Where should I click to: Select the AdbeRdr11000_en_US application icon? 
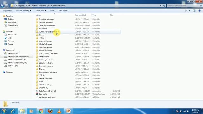point(37,91)
